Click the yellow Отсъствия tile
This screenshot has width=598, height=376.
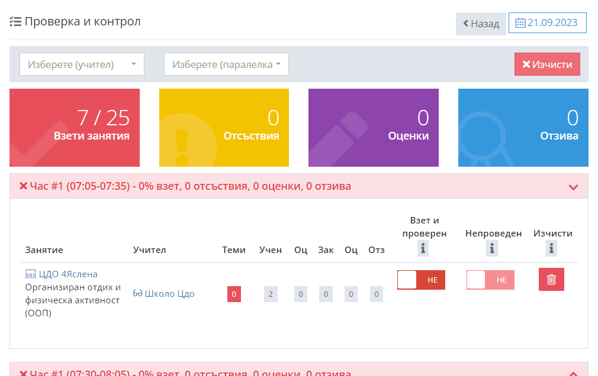(x=224, y=128)
